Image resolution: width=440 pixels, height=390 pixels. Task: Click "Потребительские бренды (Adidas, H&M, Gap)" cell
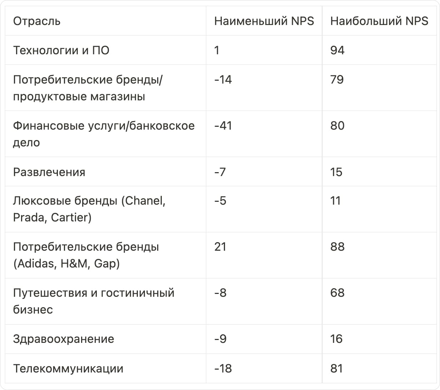coord(86,255)
